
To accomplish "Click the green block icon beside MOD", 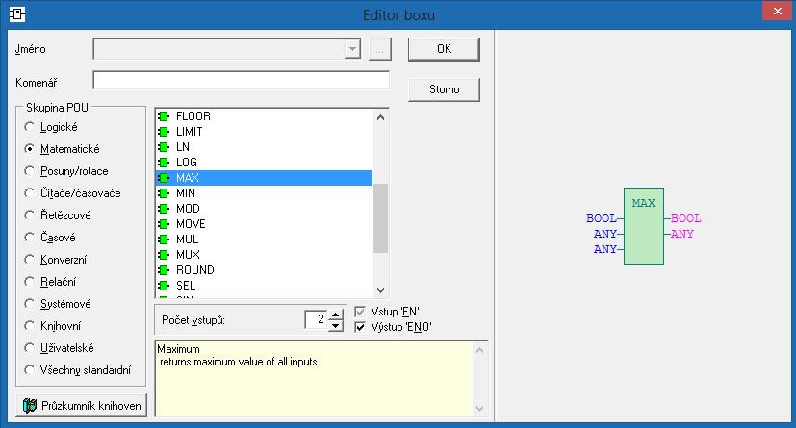I will tap(164, 209).
